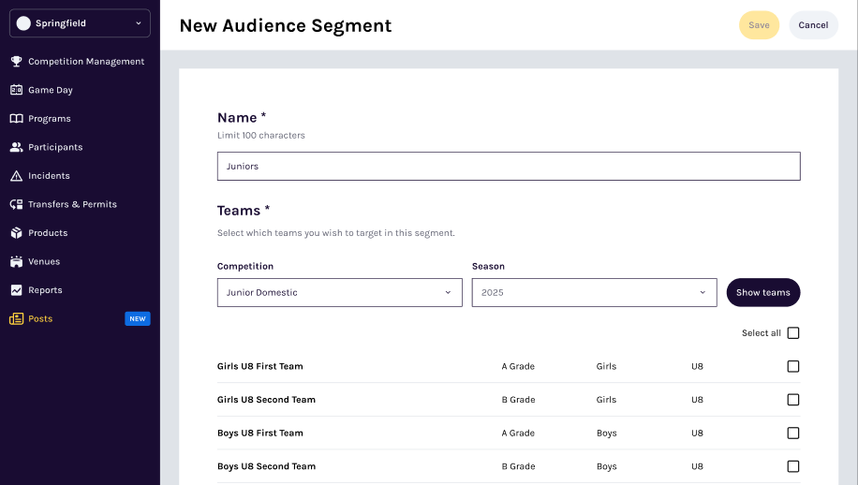Click the Transfers & Permits icon
Screen dimensions: 858x485
pyautogui.click(x=16, y=204)
